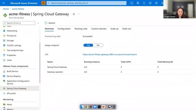The height and width of the screenshot is (110, 196).
Task: Focus the global Azure search box
Action: click(x=86, y=3)
